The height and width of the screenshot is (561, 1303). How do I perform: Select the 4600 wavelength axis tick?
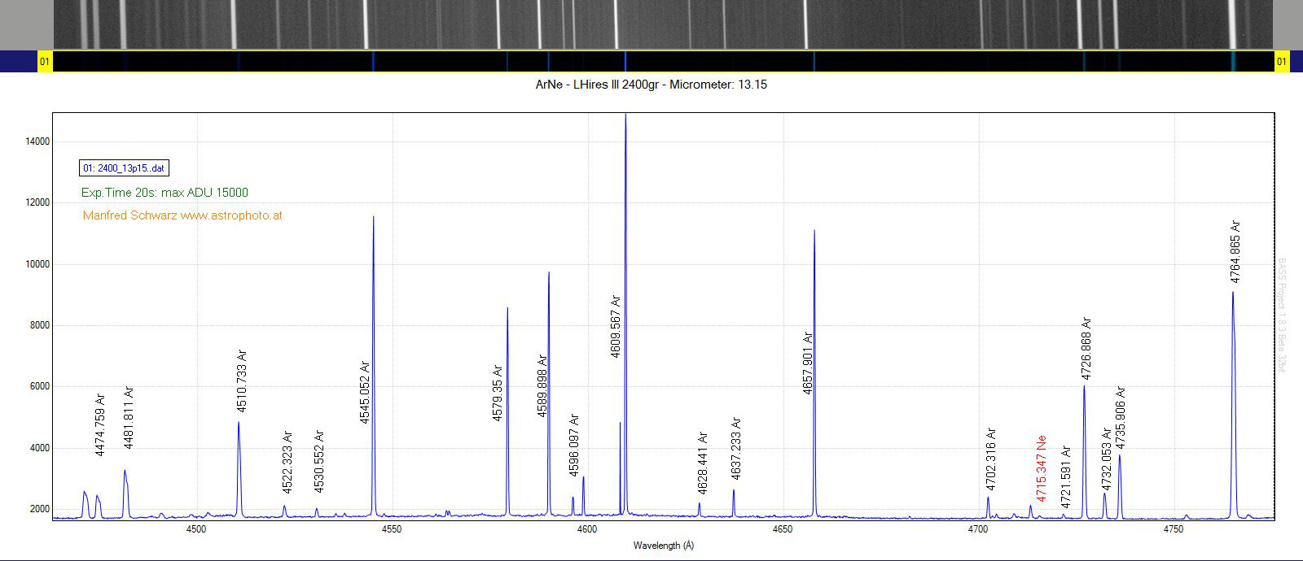tap(587, 529)
